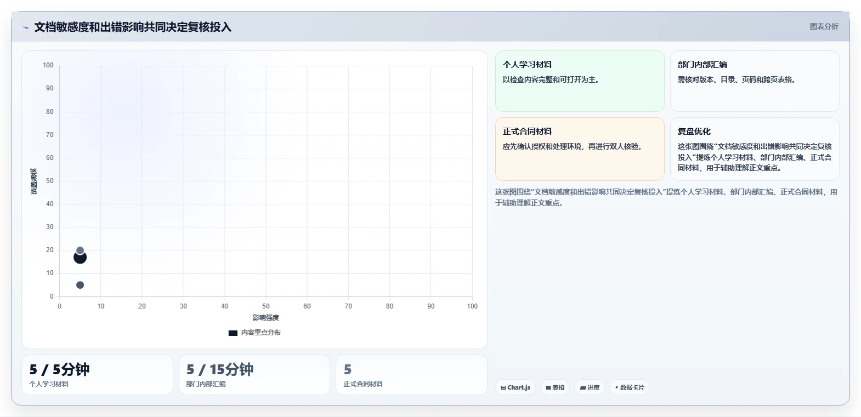Click the gray scatter point near 20
Viewport: 861px width, 417px height.
click(80, 250)
